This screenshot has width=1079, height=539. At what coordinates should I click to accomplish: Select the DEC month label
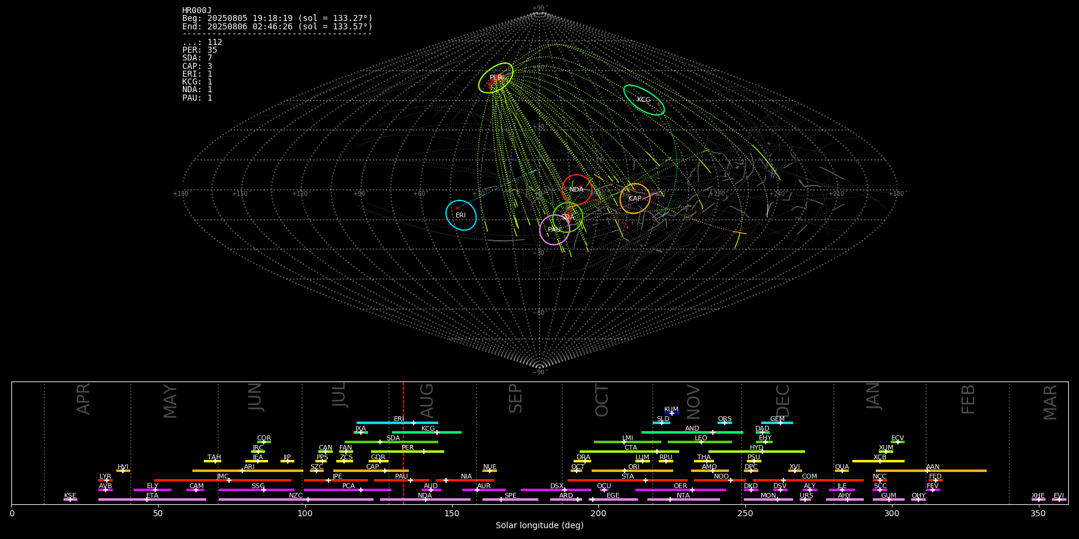783,399
